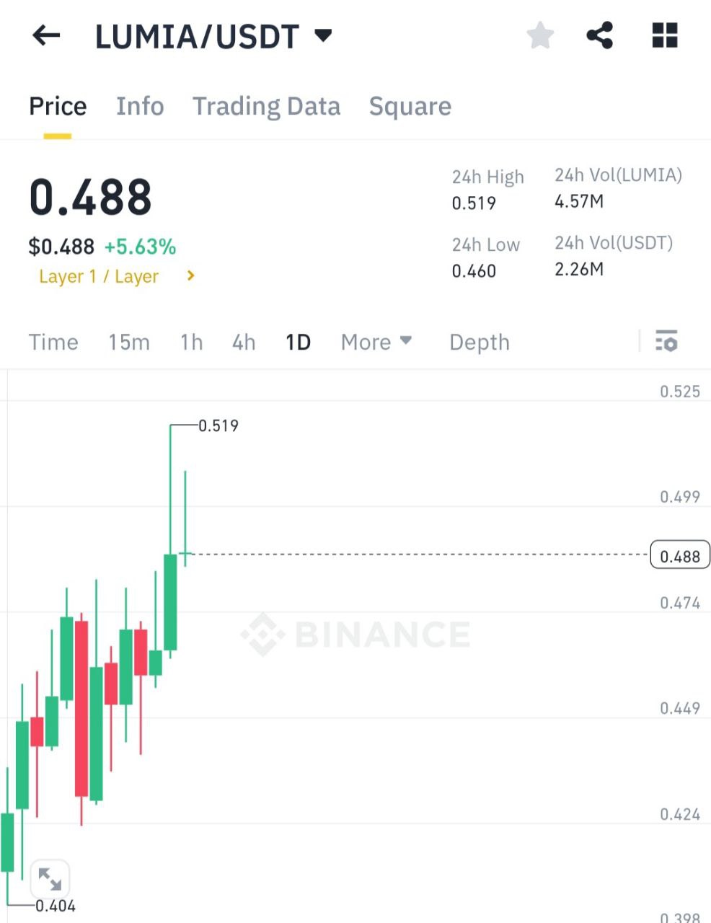Select the 15m chart interval
This screenshot has width=711, height=923.
tap(129, 342)
